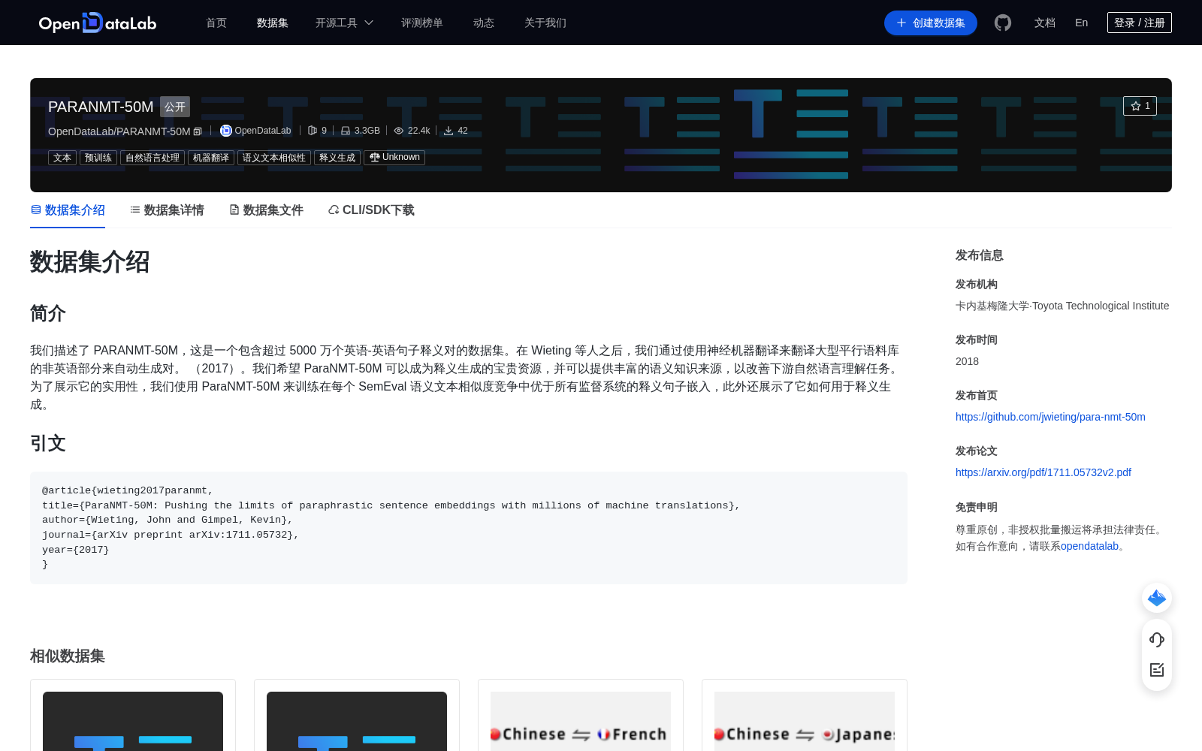Open the 评测榜单 menu item
Screen dimensions: 1202x751
pos(422,23)
